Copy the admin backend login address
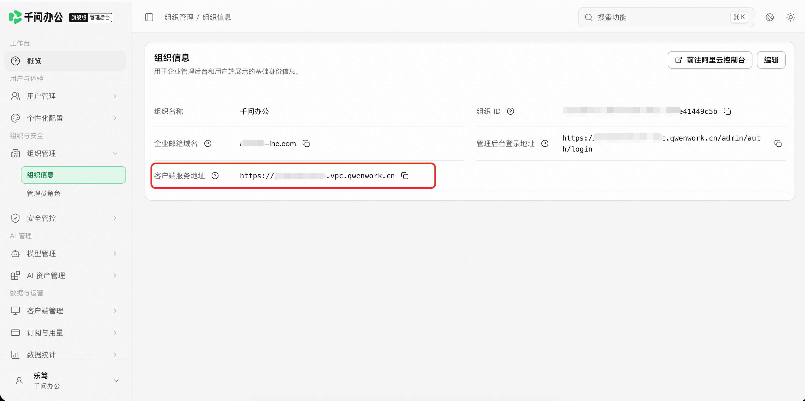805x401 pixels. [778, 143]
